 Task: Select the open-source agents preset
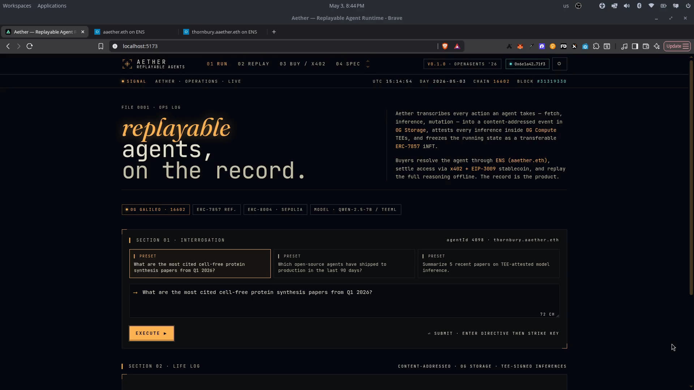coord(344,264)
